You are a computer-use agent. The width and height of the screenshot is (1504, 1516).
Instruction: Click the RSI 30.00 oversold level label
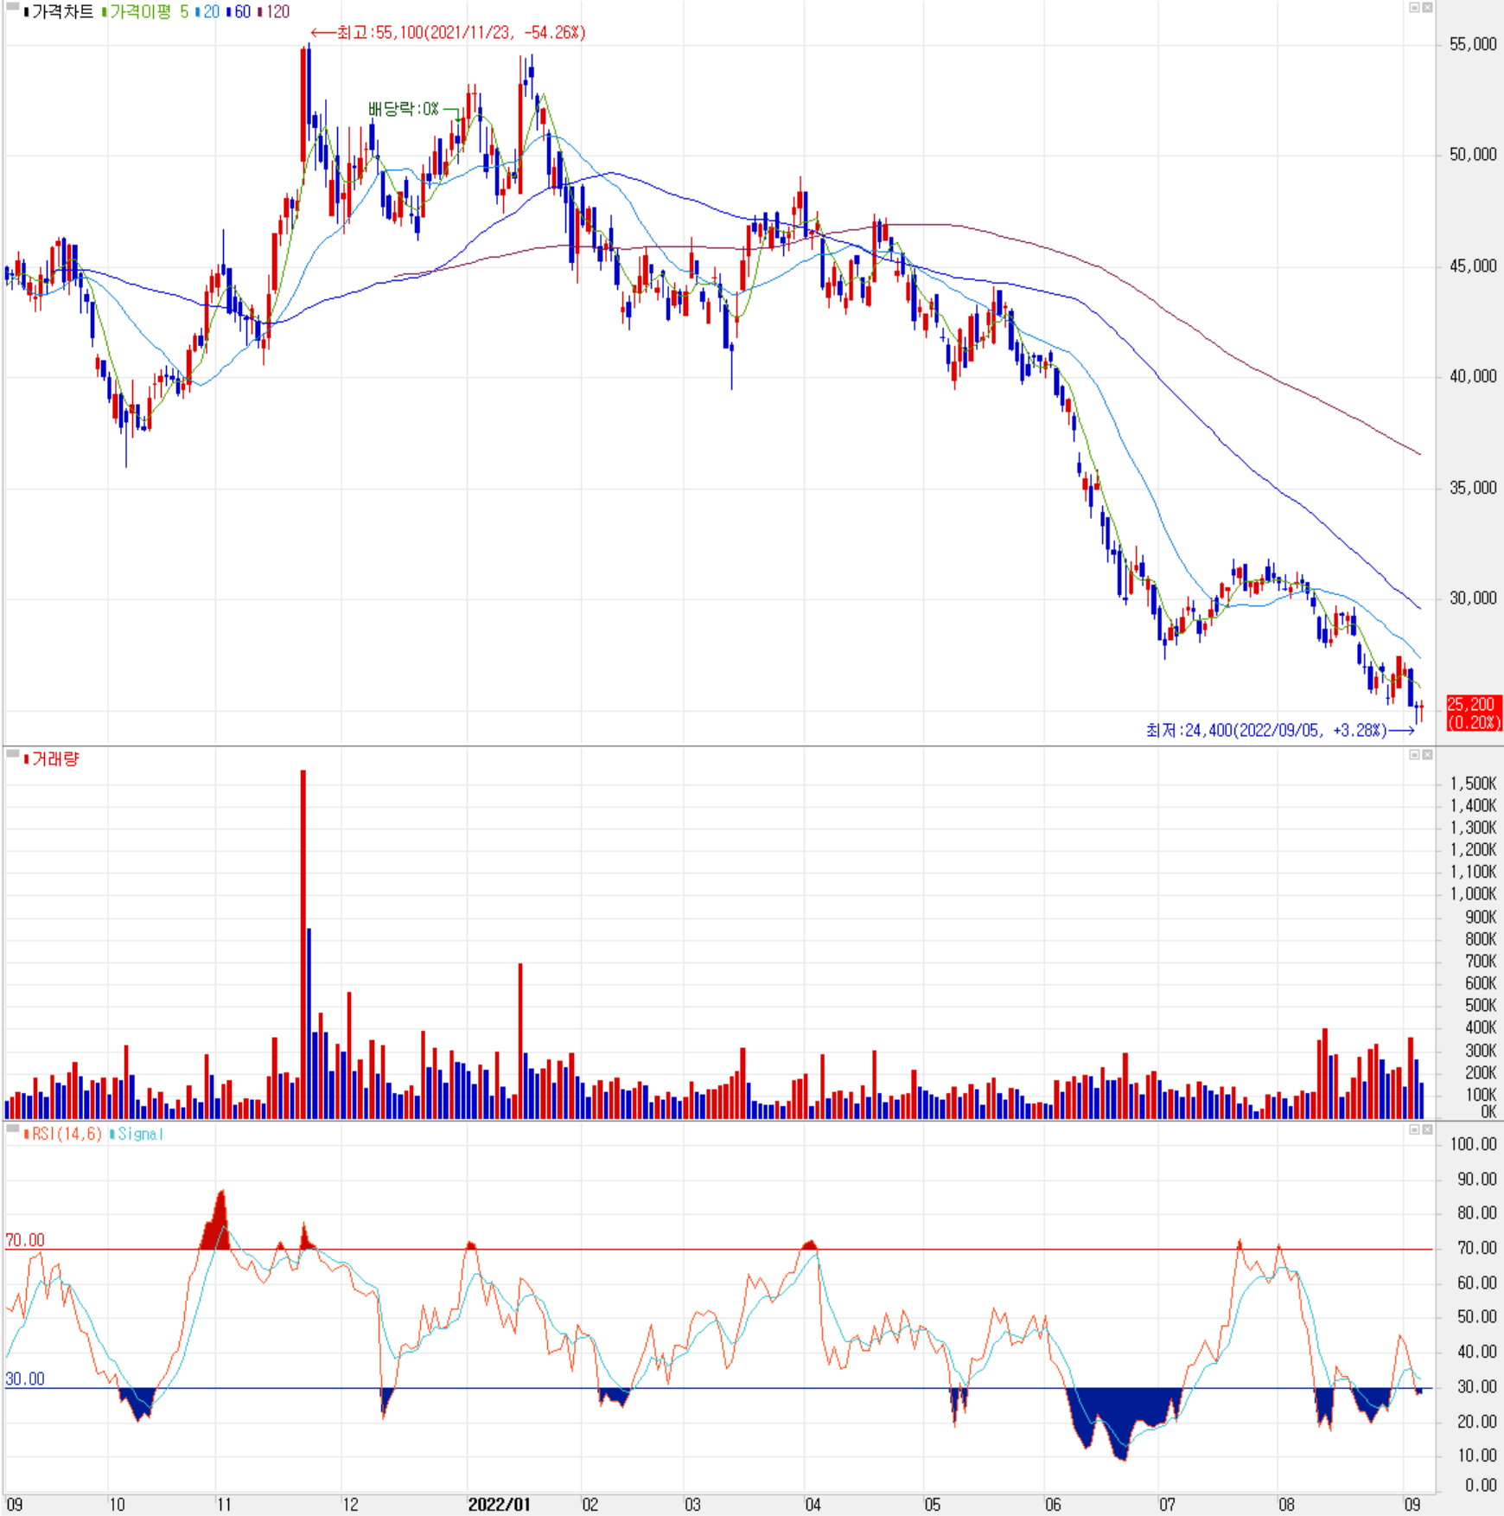click(x=25, y=1379)
